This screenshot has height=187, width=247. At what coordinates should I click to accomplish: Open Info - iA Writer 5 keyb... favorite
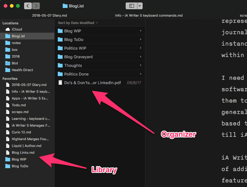(27, 91)
